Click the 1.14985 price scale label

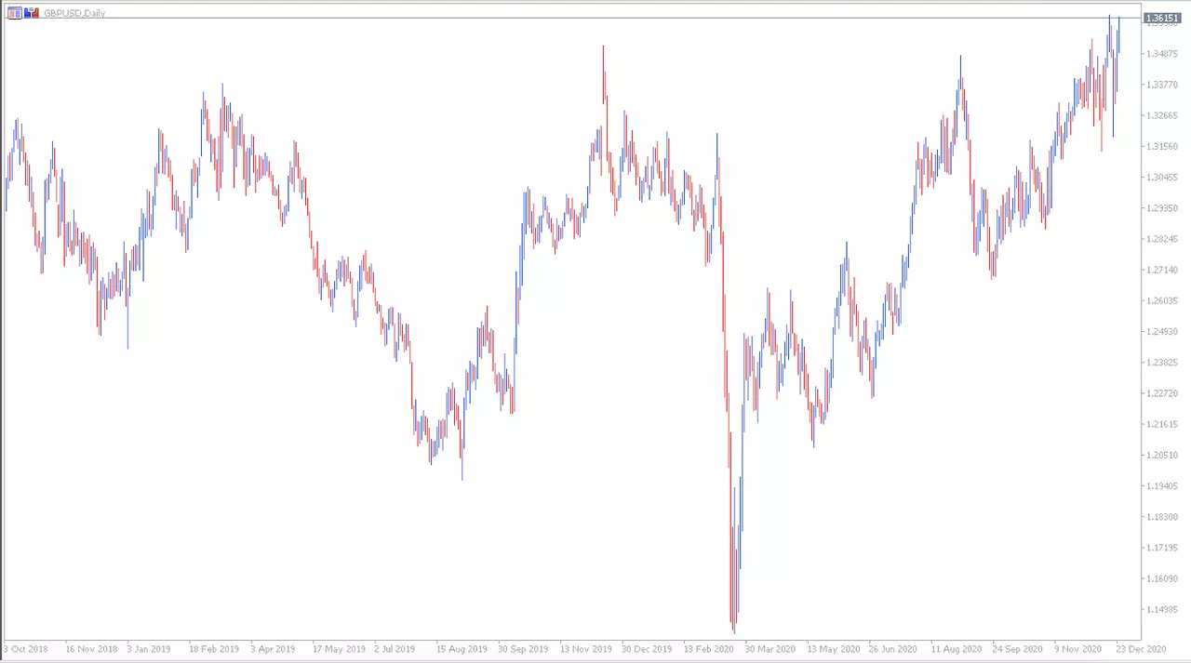[x=1163, y=609]
